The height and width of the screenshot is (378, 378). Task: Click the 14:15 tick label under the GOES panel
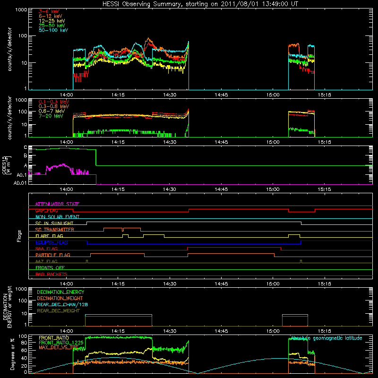tap(118, 189)
